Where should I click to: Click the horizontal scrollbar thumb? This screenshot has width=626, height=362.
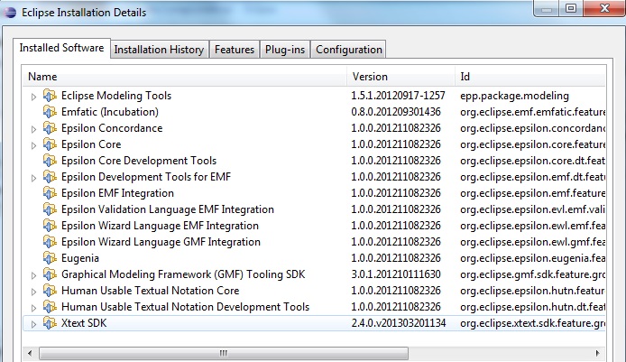[x=224, y=353]
